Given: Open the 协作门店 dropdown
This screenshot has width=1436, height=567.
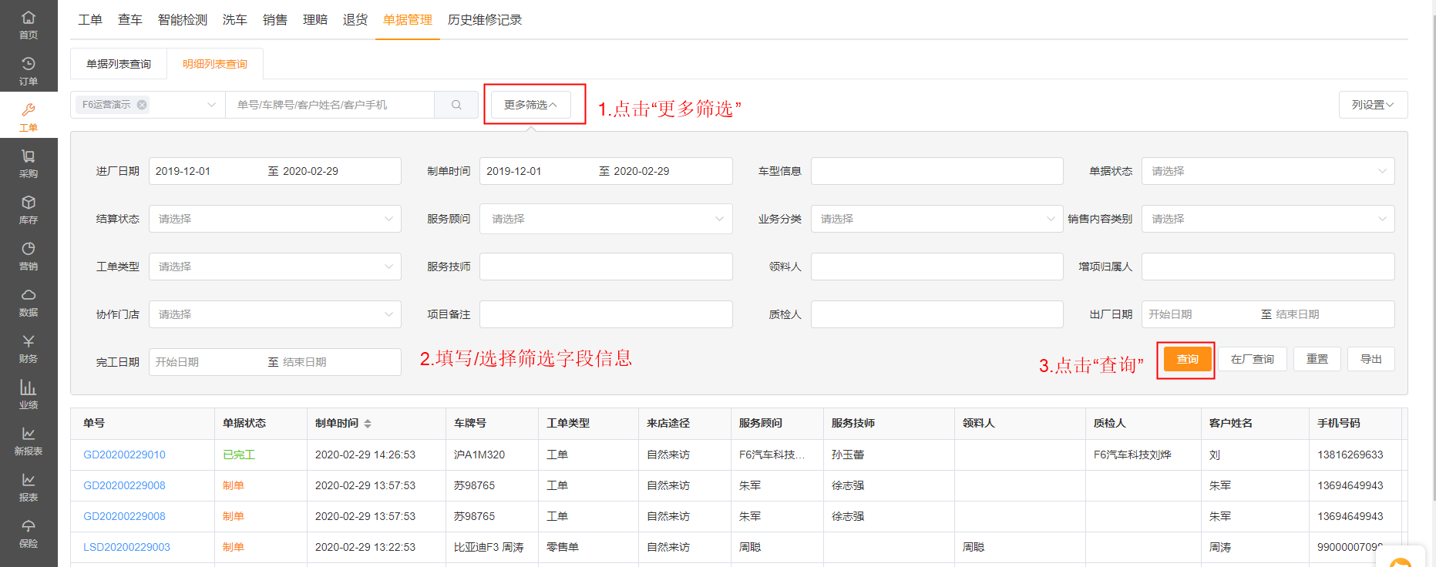Looking at the screenshot, I should [275, 314].
